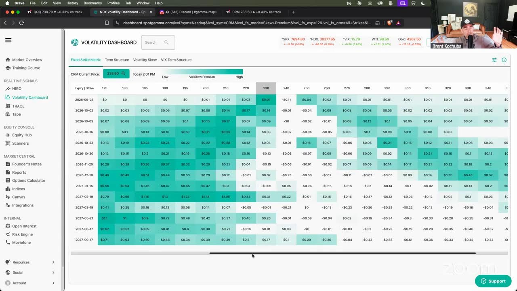Image resolution: width=517 pixels, height=291 pixels.
Task: Open the Bookmarks menu in menu bar
Action: coord(92,3)
